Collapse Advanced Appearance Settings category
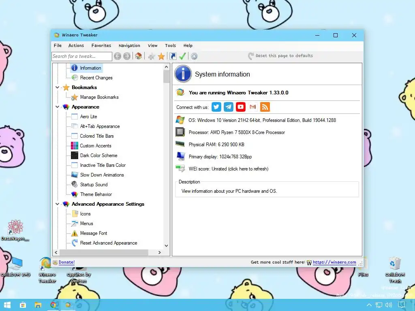The width and height of the screenshot is (415, 311). tap(57, 204)
